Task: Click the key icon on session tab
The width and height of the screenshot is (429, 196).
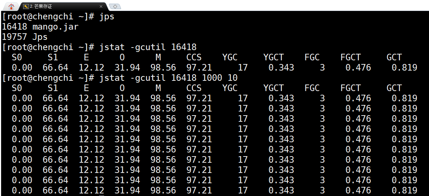Action: point(26,7)
